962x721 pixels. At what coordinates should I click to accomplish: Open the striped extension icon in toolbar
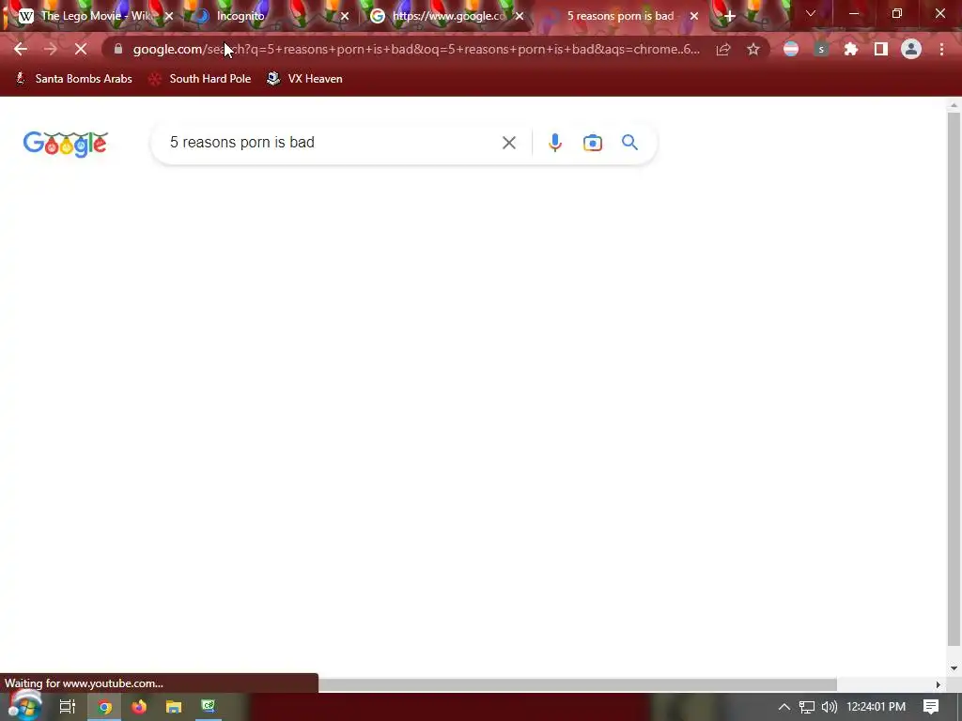[x=791, y=49]
